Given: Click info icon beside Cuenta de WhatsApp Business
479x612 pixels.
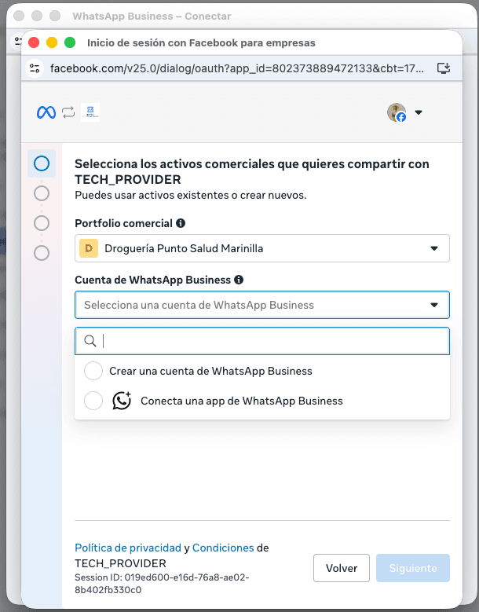Looking at the screenshot, I should coord(239,280).
